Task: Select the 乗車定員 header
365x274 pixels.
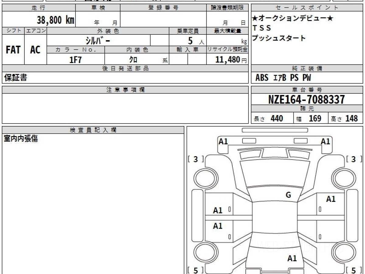Action: [188, 31]
